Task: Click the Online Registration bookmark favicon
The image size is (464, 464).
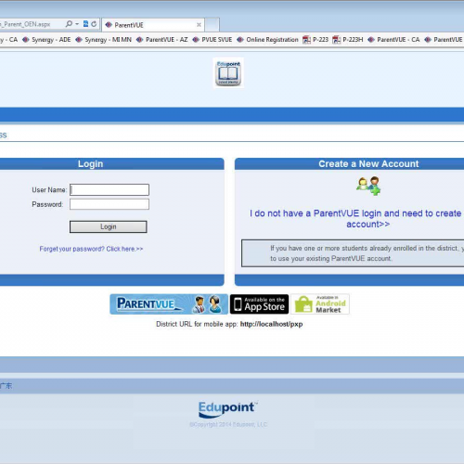Action: 240,40
